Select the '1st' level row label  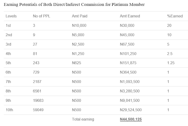coord(8,26)
